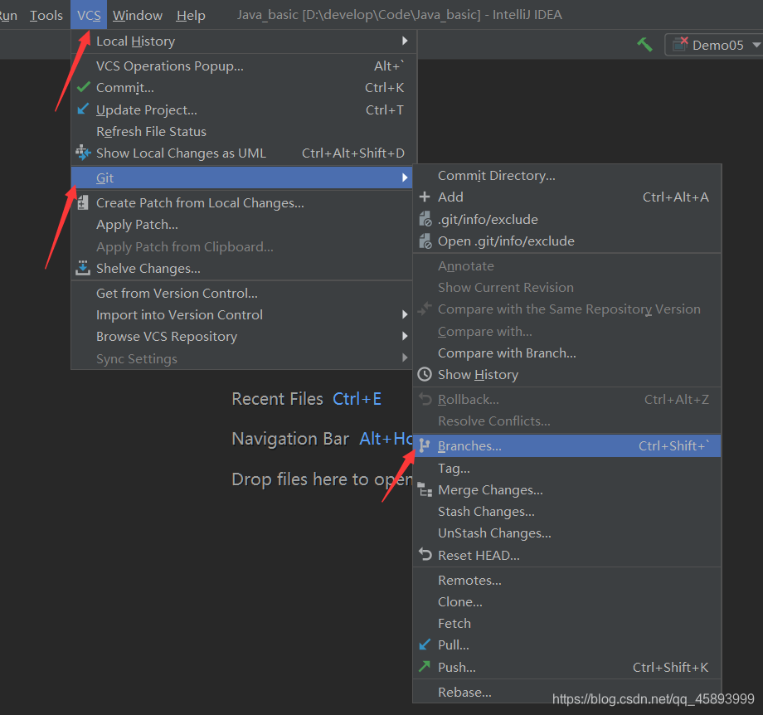Click Open .git/info/exclude label
This screenshot has height=715, width=763.
point(506,241)
